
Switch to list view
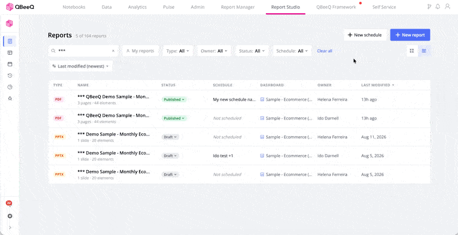pos(424,51)
